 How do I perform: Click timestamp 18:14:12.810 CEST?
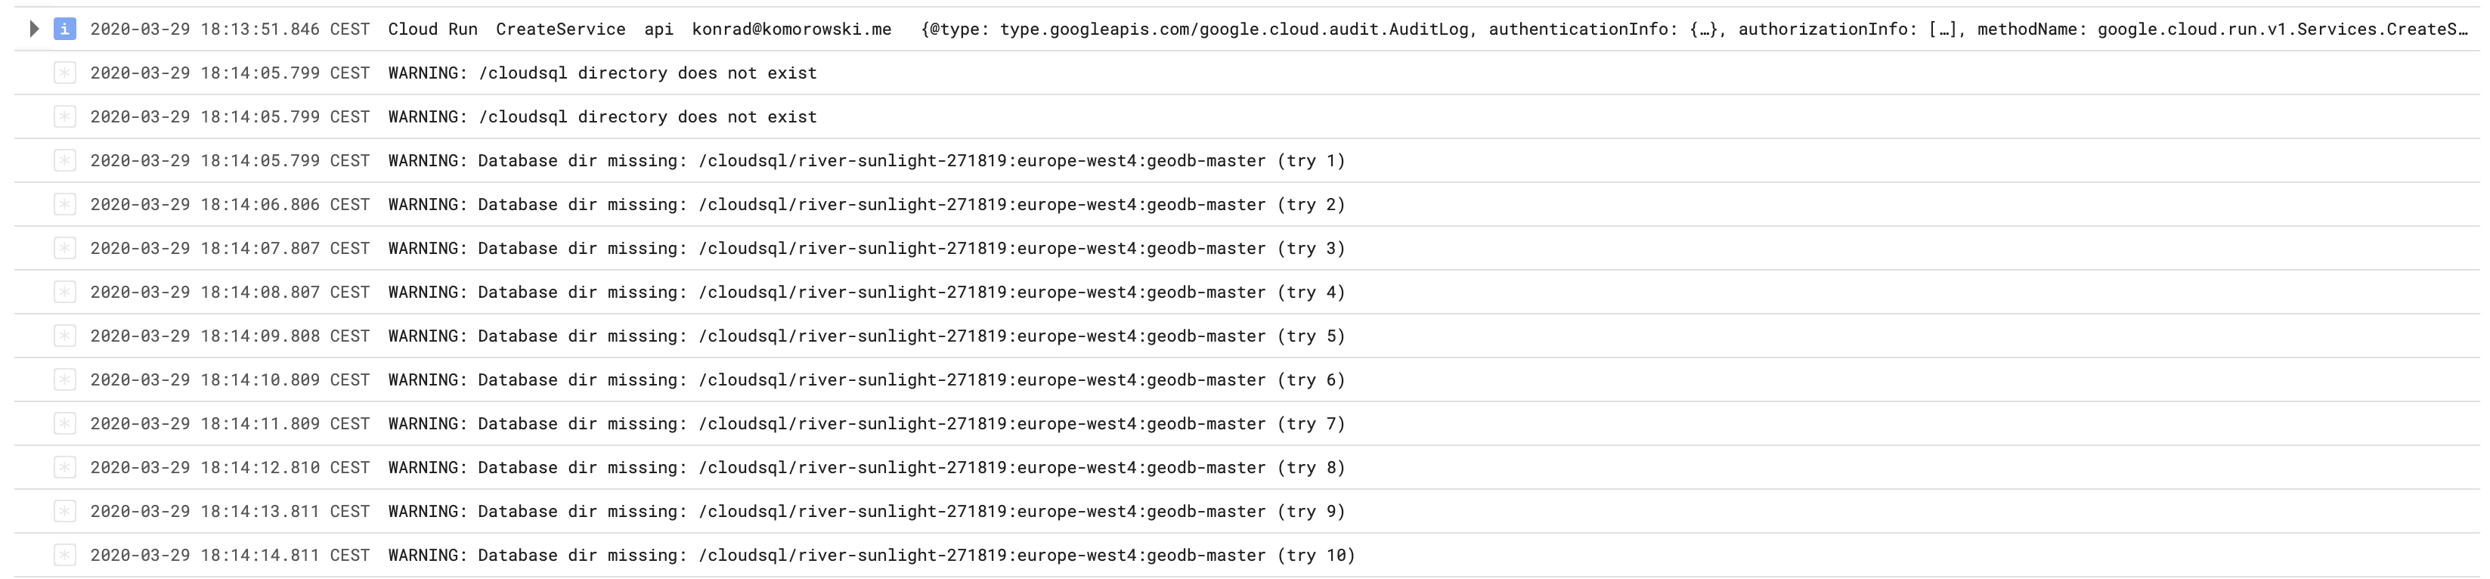pyautogui.click(x=230, y=467)
